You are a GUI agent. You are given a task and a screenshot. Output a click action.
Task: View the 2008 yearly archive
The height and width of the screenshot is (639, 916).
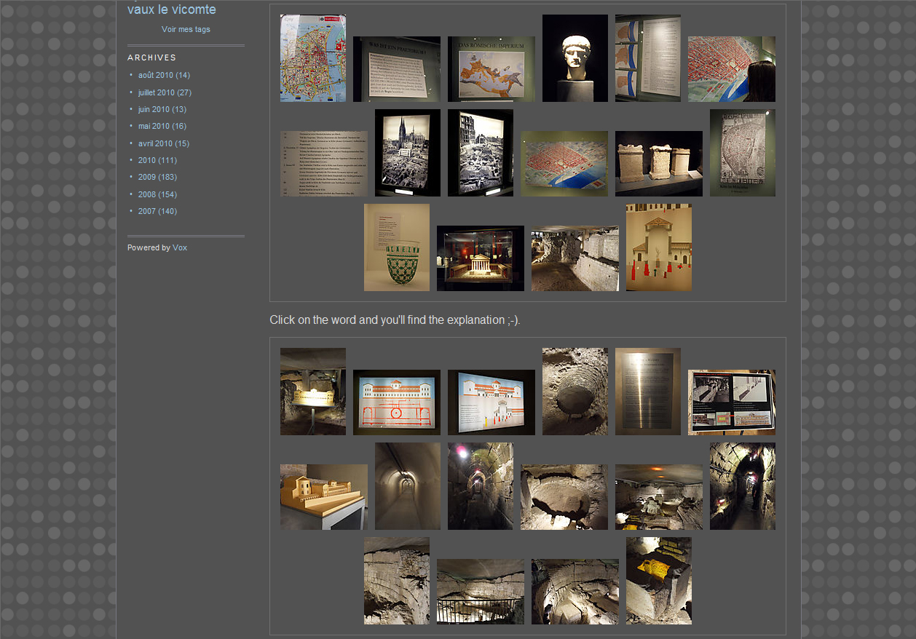point(147,195)
